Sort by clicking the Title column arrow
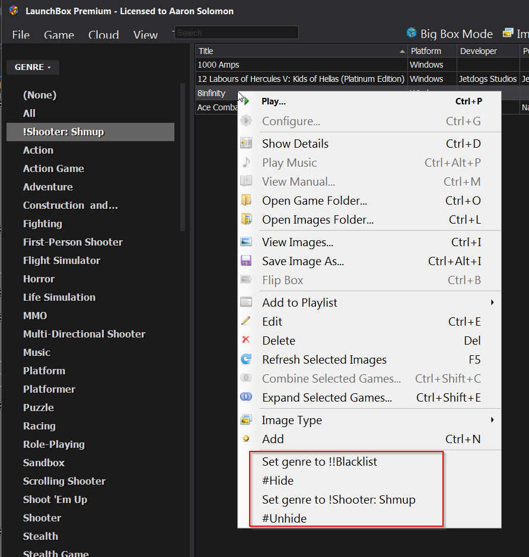529x557 pixels. tap(402, 52)
